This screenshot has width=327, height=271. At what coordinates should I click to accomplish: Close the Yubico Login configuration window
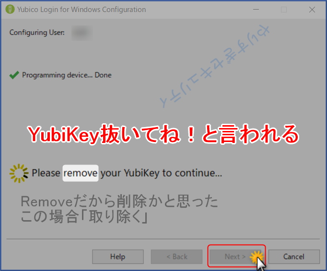coord(312,10)
